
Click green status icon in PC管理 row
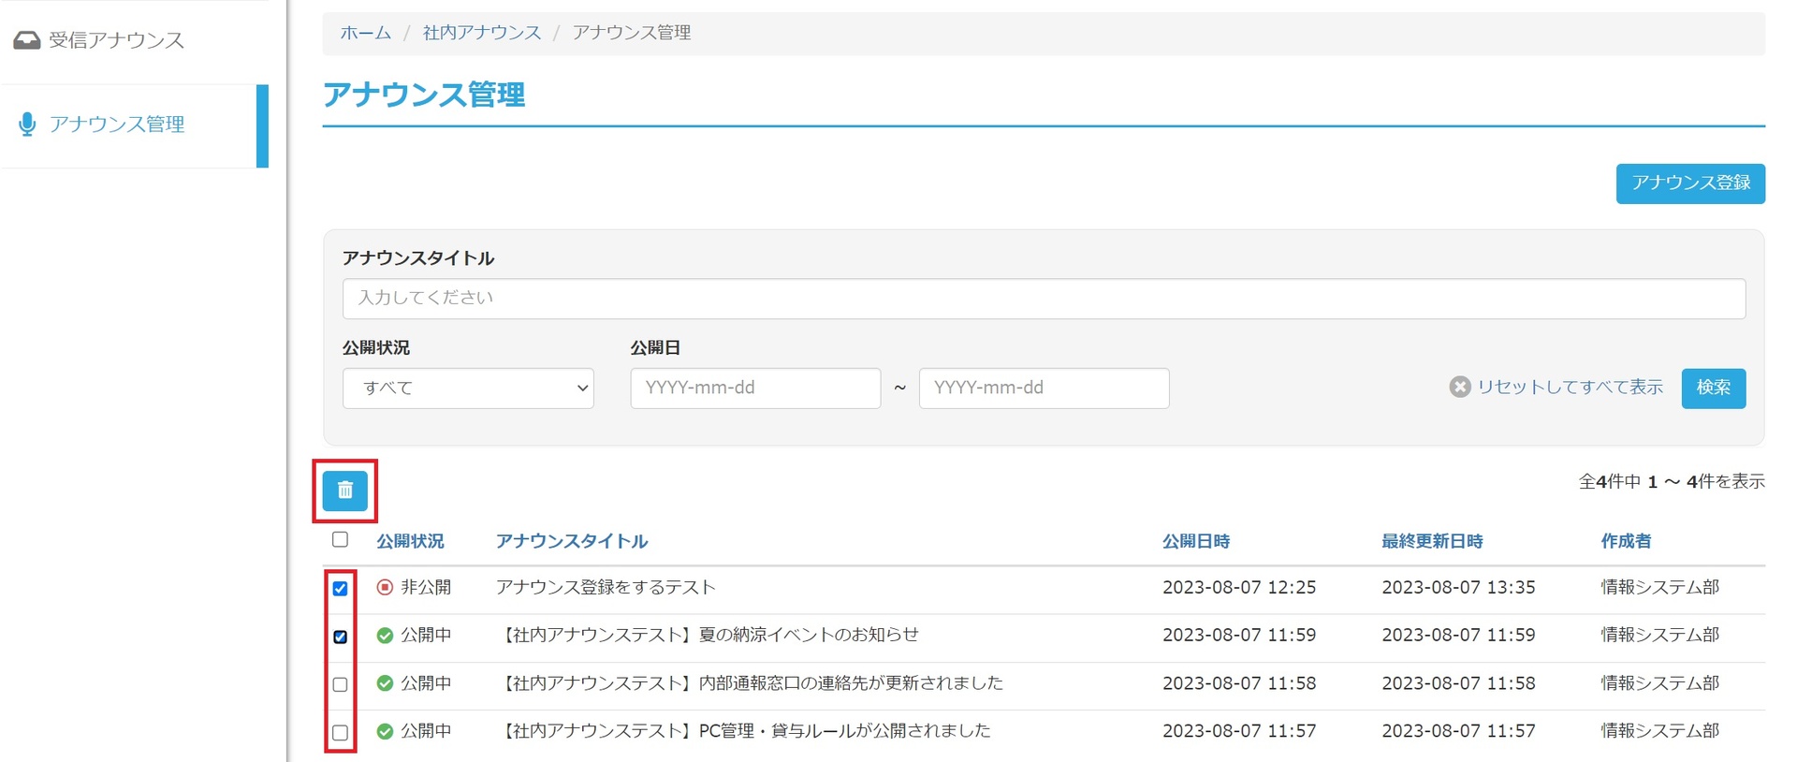(x=385, y=731)
